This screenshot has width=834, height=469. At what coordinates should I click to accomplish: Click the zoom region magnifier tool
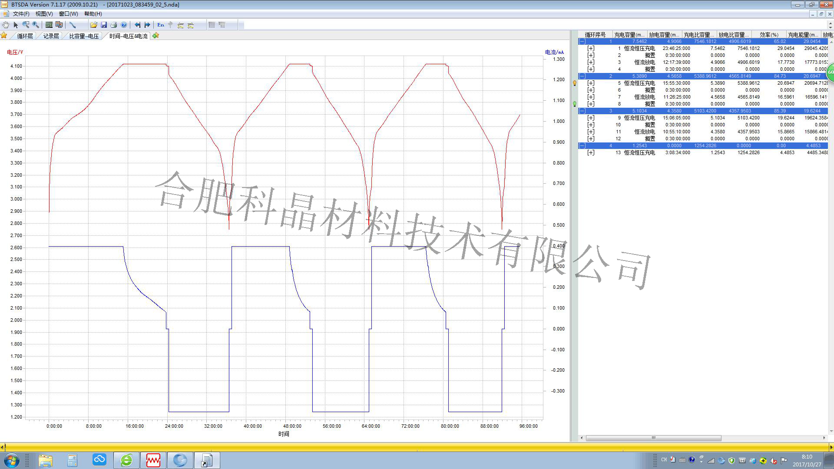(x=26, y=25)
